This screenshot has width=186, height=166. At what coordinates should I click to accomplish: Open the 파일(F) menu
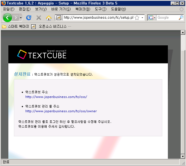click(x=9, y=9)
